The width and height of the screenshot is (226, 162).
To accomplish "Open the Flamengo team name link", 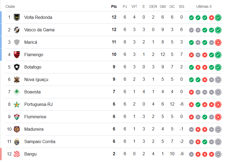I will 34,55.
